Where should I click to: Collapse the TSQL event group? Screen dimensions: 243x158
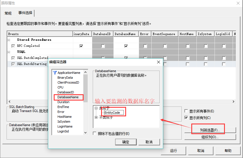pos(9,52)
